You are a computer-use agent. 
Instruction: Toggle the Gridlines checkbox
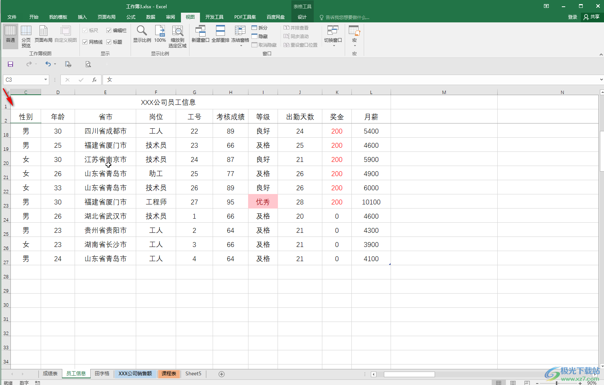click(x=93, y=42)
